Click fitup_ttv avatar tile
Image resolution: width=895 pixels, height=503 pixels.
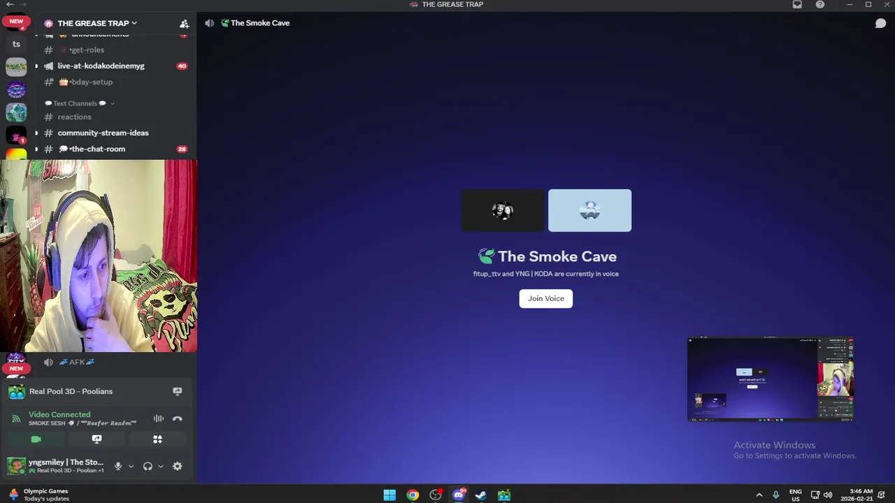[502, 210]
